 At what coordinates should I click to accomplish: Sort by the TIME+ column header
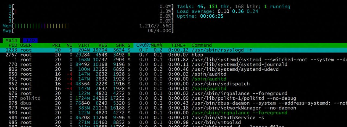(x=178, y=45)
